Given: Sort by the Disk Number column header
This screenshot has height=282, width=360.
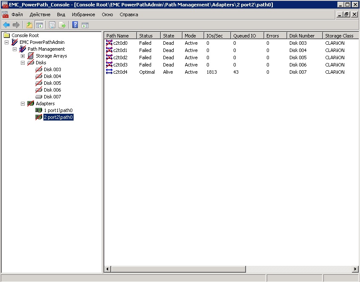Looking at the screenshot, I should coord(305,36).
